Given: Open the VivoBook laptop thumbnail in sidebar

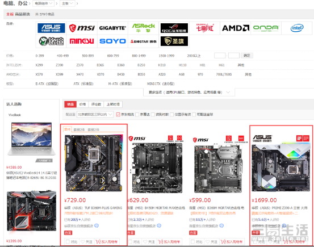Looking at the screenshot, I should pos(31,139).
